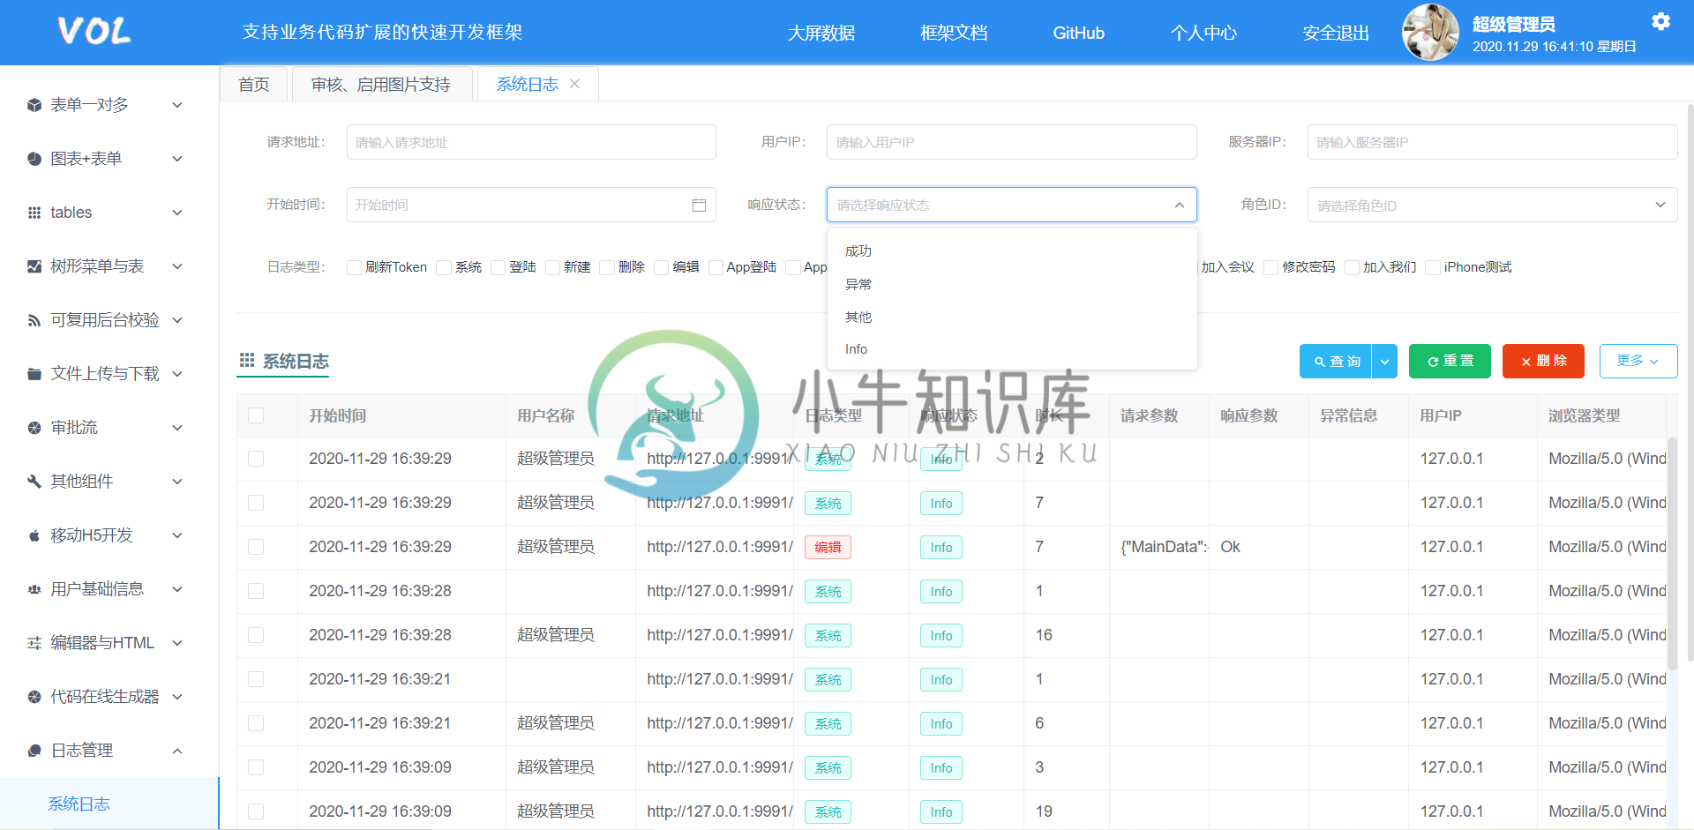Image resolution: width=1694 pixels, height=830 pixels.
Task: Click the table's vertical scrollbar
Action: (1672, 553)
